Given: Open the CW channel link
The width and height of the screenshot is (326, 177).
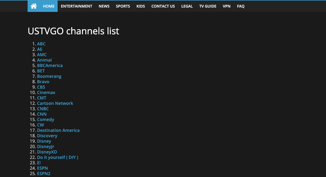Looking at the screenshot, I should [x=41, y=125].
